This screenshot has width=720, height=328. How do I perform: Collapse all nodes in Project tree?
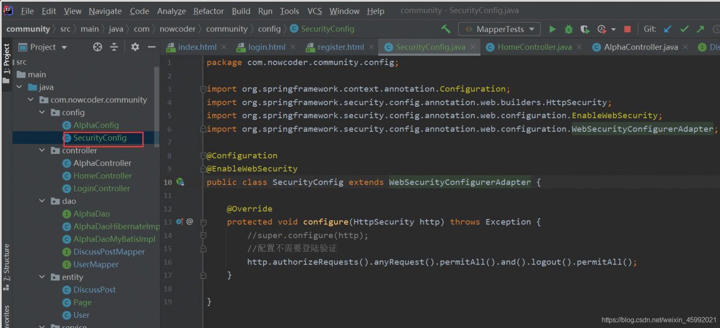(x=114, y=47)
